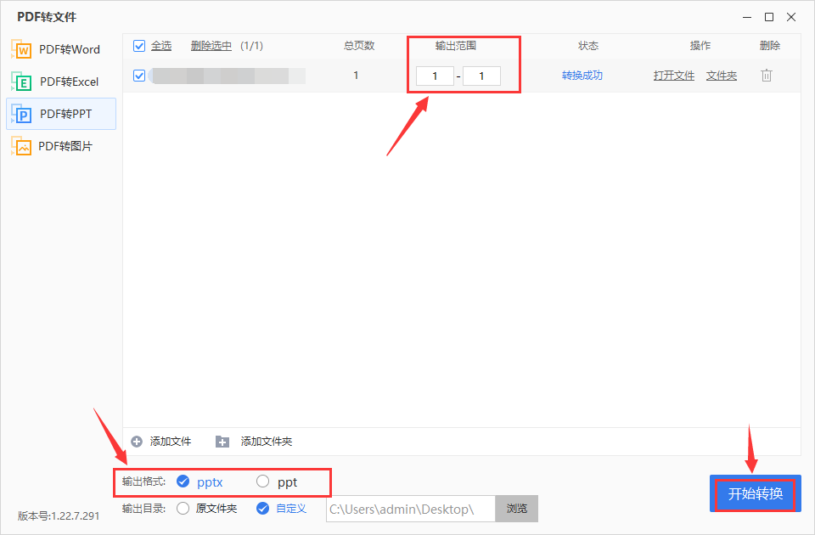The width and height of the screenshot is (815, 535).
Task: Select pptx output format option
Action: (x=183, y=481)
